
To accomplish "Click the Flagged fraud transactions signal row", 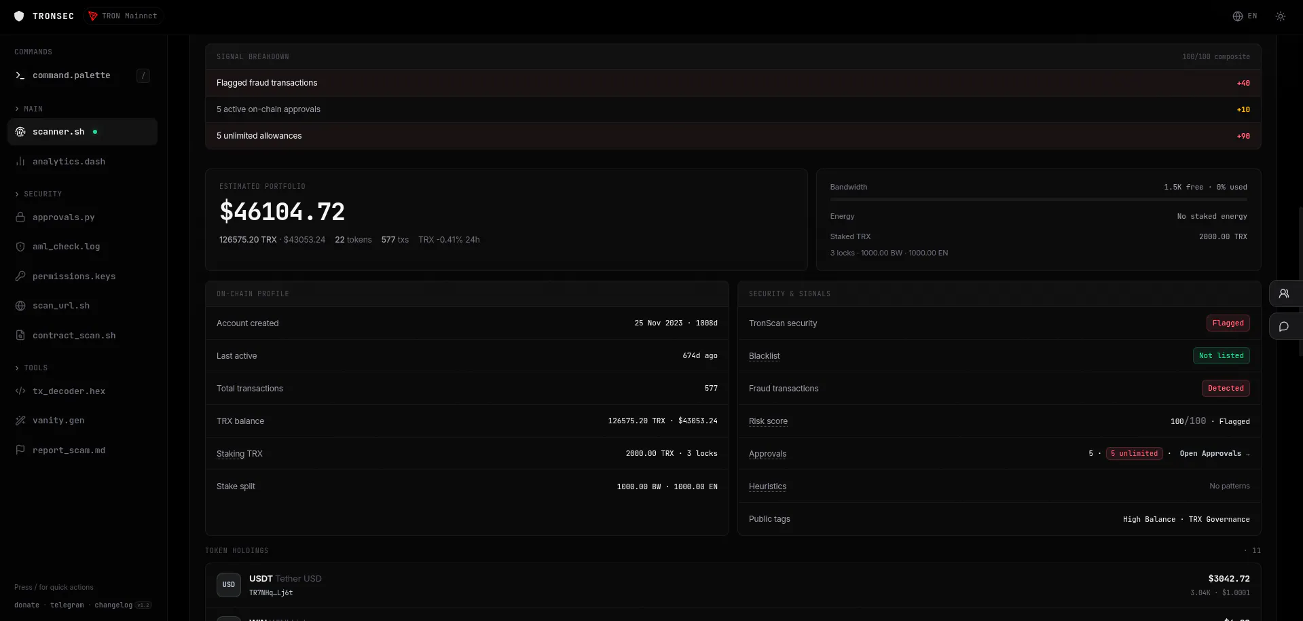I will [733, 83].
